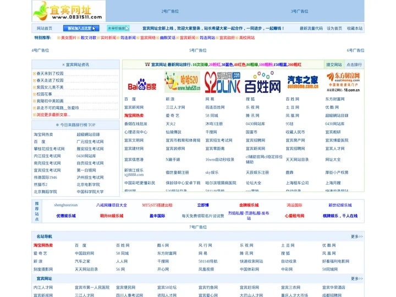The height and width of the screenshot is (297, 396).
Task: Open 第一白银网 in today's ranking
Action: 86,170
